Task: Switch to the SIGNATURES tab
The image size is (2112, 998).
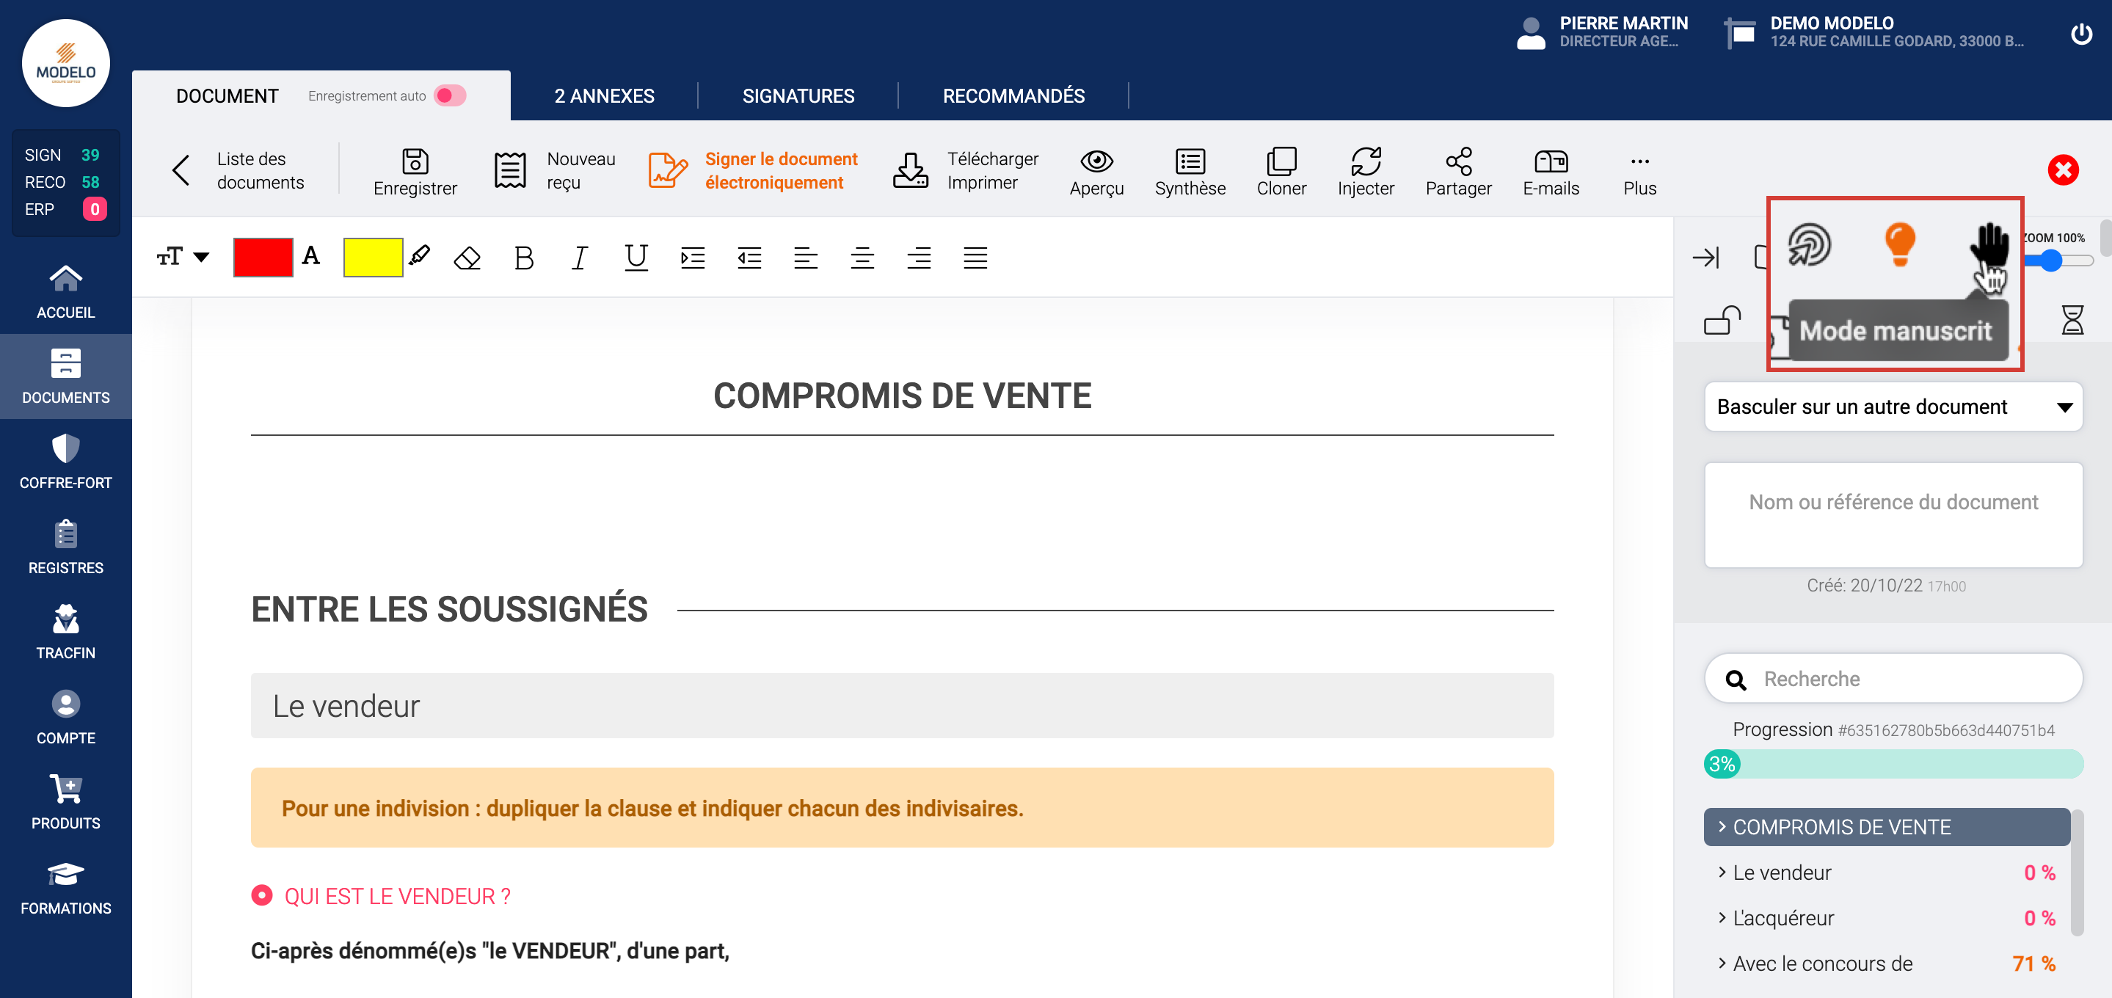Action: 798,96
